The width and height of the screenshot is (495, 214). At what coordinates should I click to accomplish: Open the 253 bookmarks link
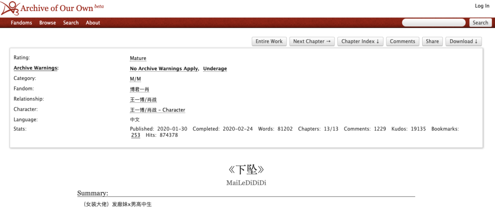(x=136, y=135)
